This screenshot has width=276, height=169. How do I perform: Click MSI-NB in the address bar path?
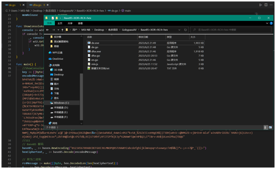pos(86,30)
